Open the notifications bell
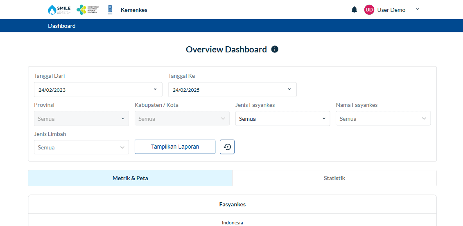Viewport: 463px width, 226px height. pos(355,10)
